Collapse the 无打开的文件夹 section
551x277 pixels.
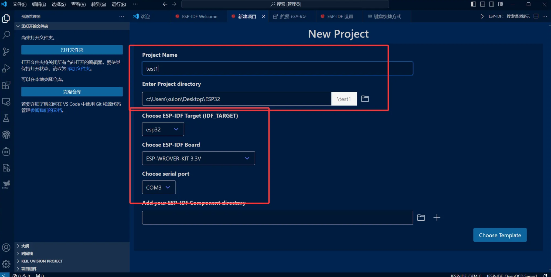(72, 26)
